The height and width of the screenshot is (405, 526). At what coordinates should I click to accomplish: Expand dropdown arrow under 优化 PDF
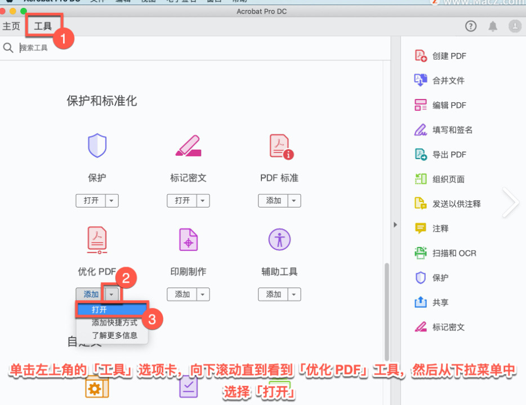(x=112, y=294)
